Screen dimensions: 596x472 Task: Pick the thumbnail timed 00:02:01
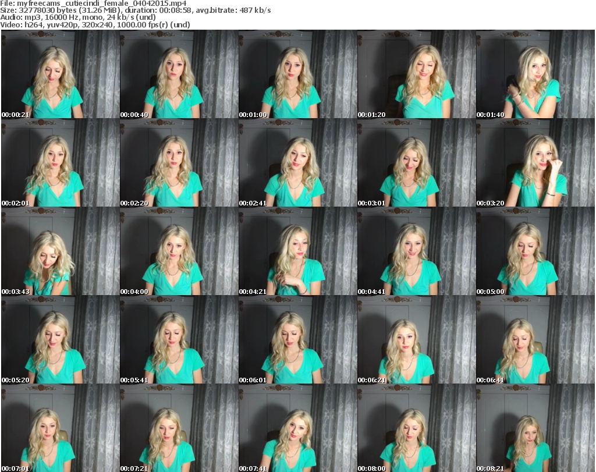61,162
